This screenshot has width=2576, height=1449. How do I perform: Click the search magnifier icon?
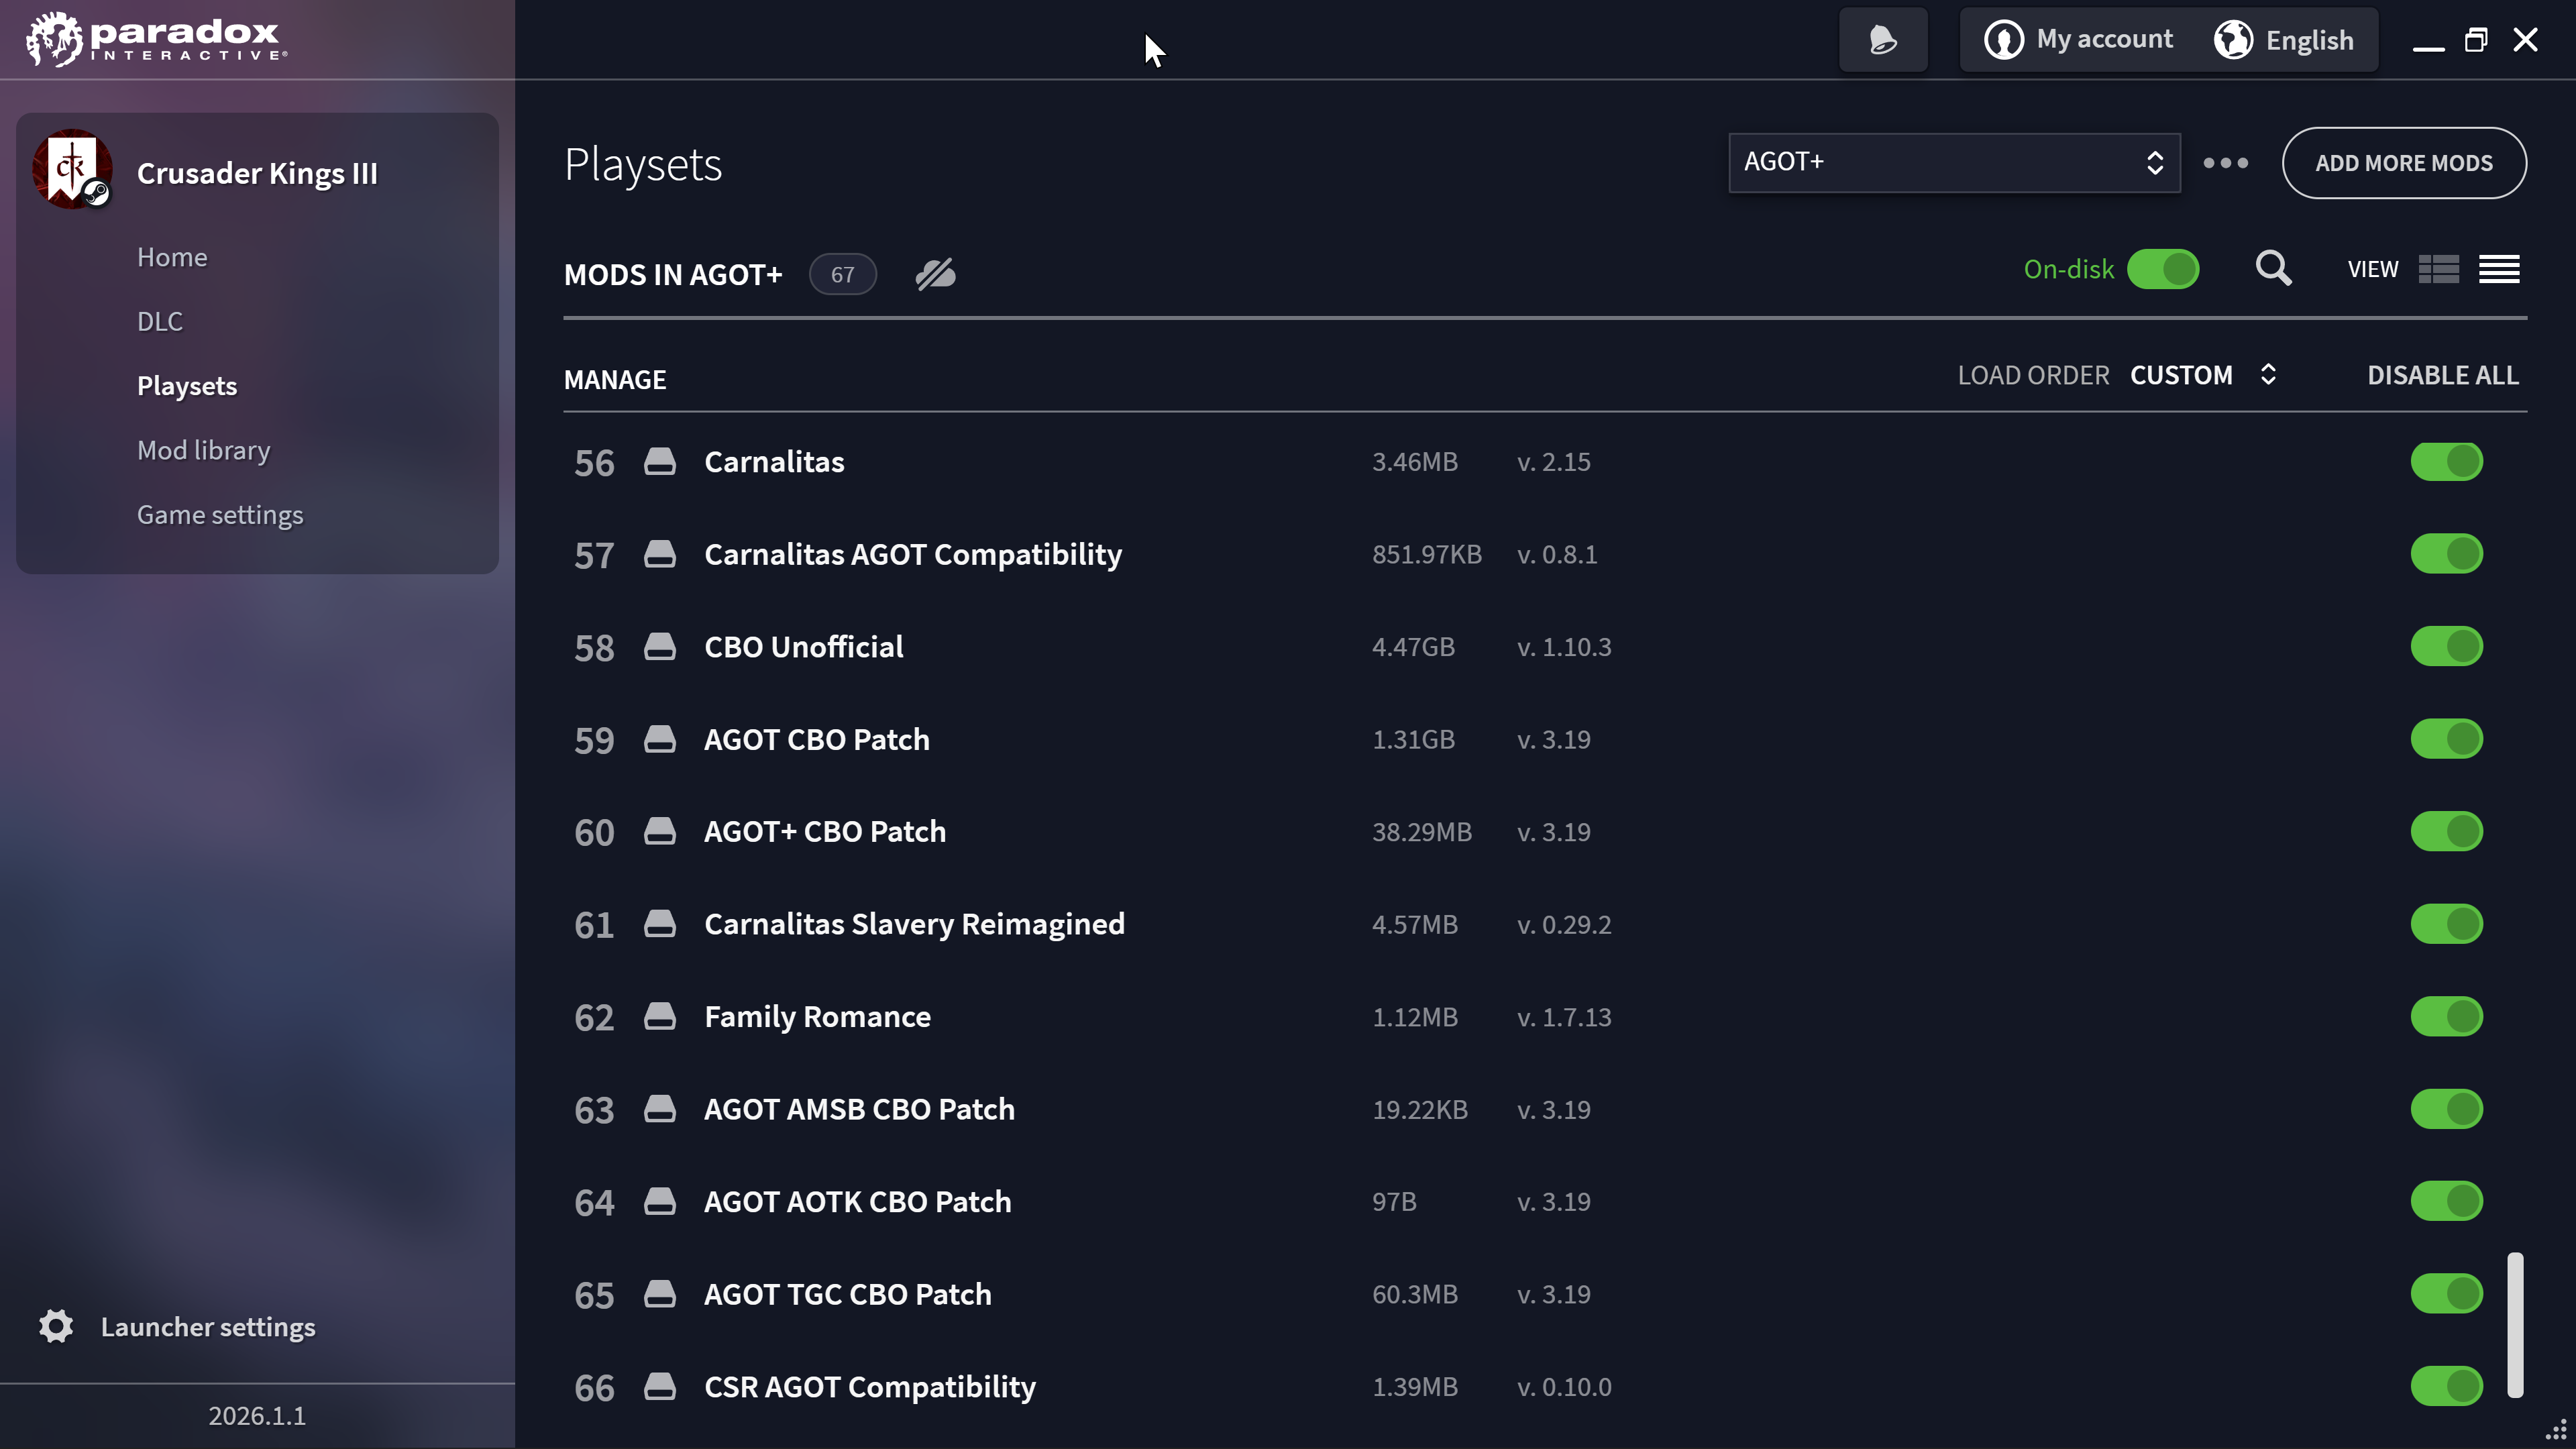tap(2273, 269)
